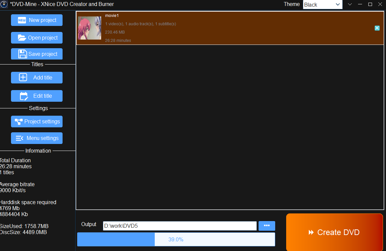Click the New project button icon
Image resolution: width=386 pixels, height=251 pixels.
(22, 20)
